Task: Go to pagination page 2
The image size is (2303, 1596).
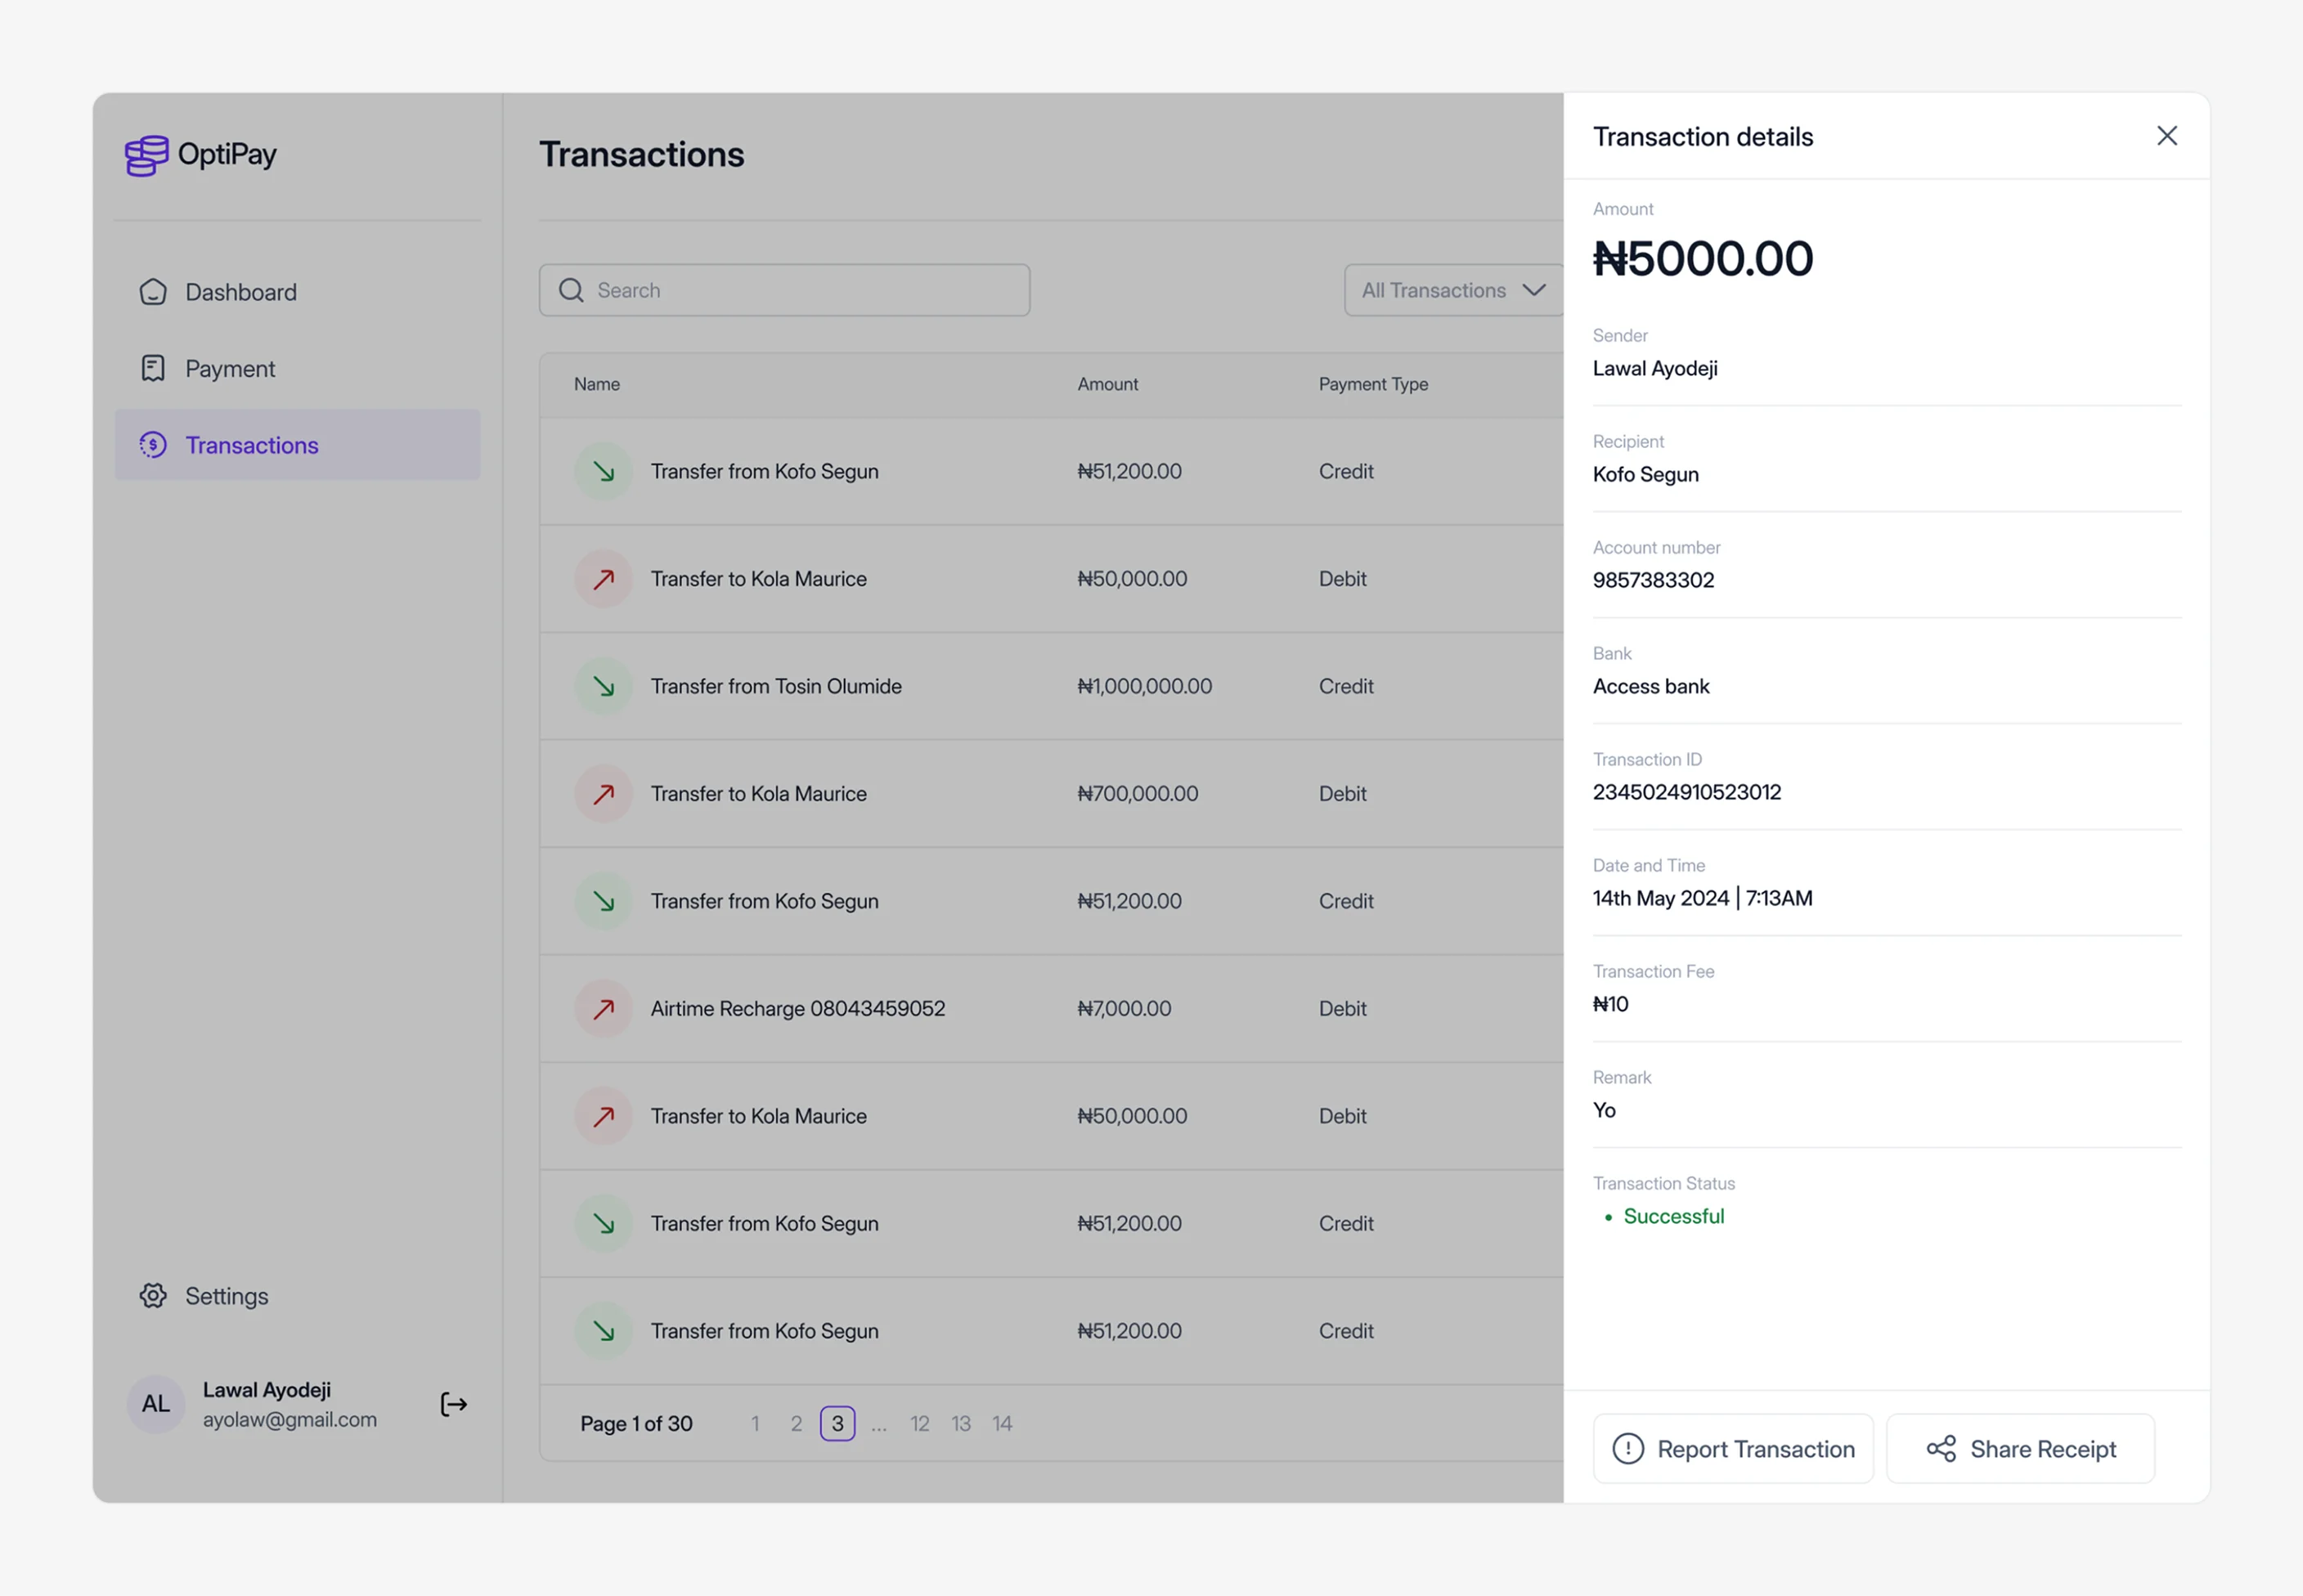Action: coord(796,1423)
